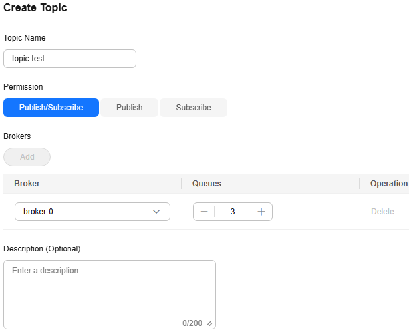Increase queues with the plus icon
409x334 pixels.
tap(261, 212)
